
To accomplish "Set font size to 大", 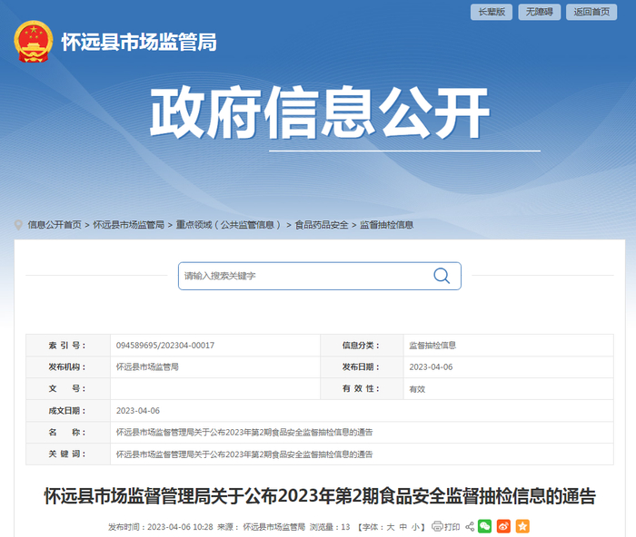I will pos(390,527).
